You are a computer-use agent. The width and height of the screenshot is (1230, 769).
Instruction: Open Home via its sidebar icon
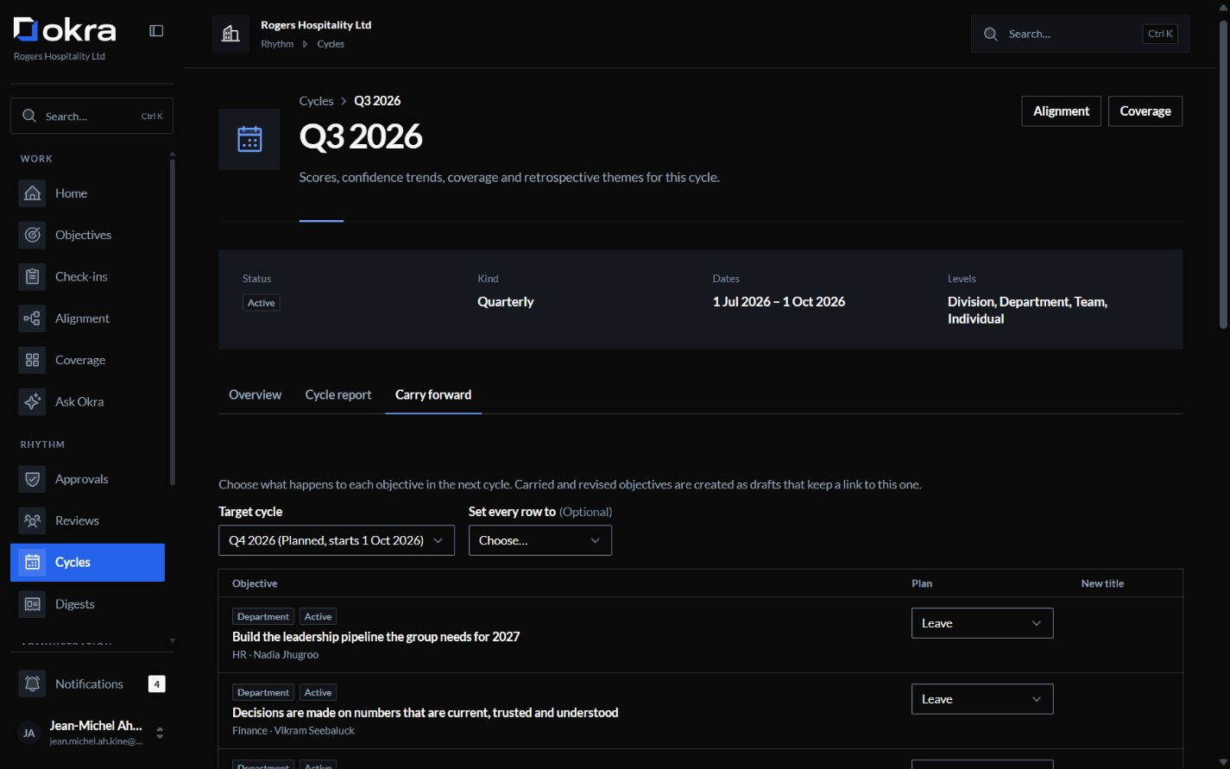(32, 193)
